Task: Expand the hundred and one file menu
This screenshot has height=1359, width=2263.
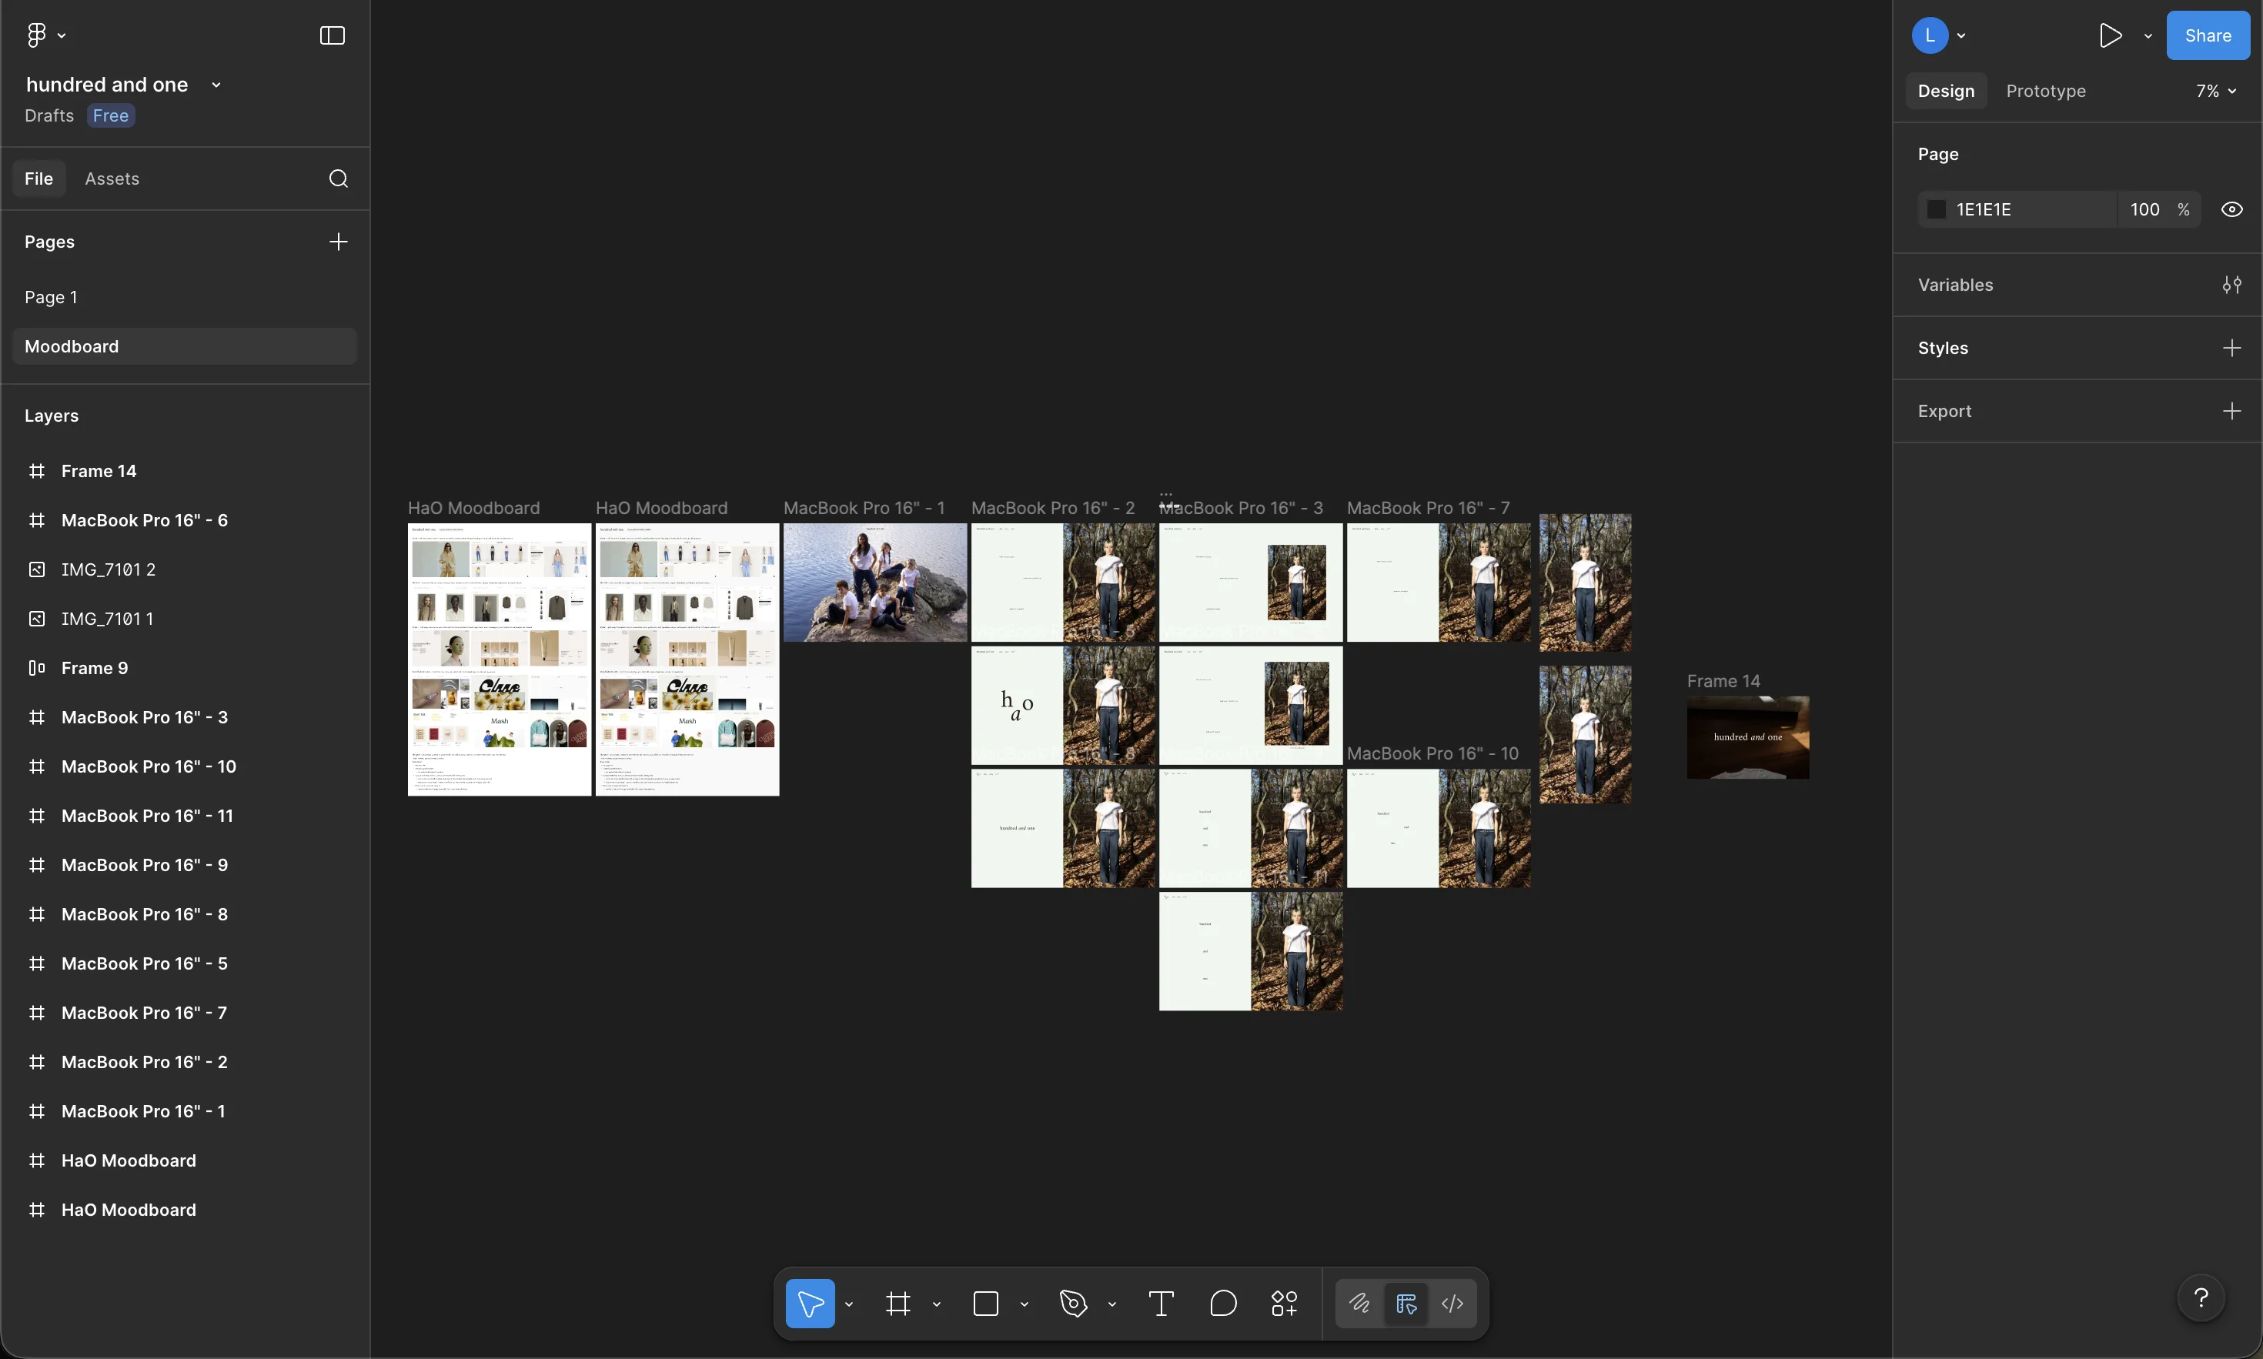Action: click(x=216, y=83)
